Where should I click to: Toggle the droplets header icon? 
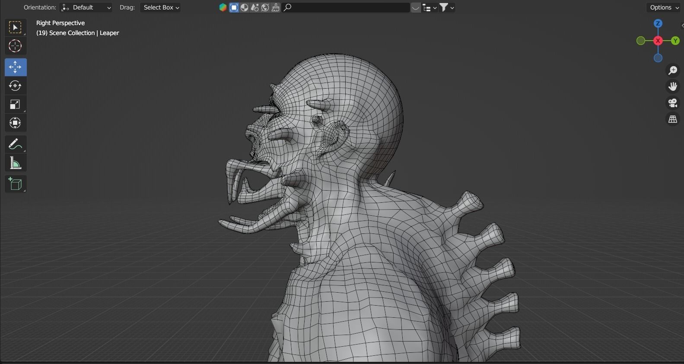coord(255,7)
